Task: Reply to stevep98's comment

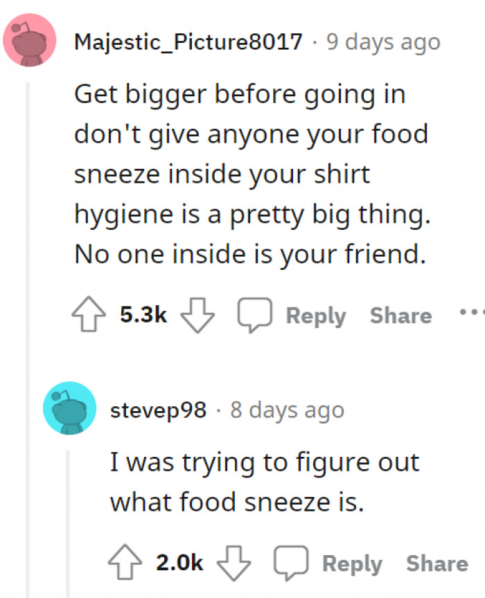Action: 353,563
